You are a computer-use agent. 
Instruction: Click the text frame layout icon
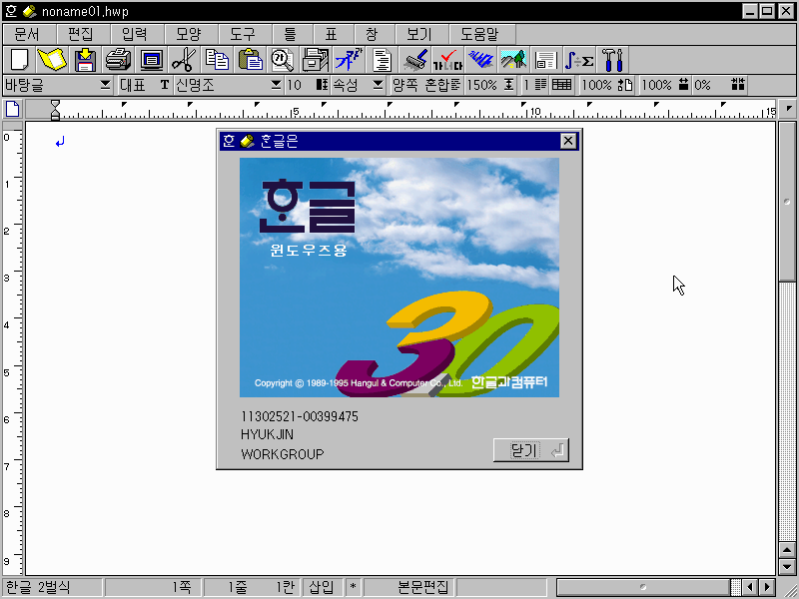(x=545, y=60)
